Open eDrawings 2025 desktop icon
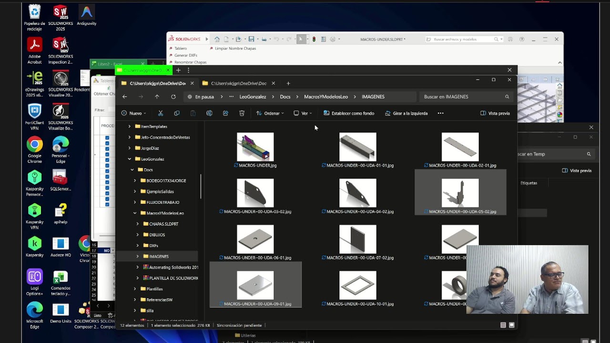The height and width of the screenshot is (343, 610). click(x=34, y=84)
